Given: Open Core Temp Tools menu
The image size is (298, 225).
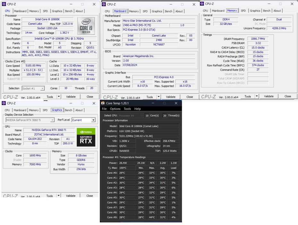Looking at the screenshot, I should point(127,109).
